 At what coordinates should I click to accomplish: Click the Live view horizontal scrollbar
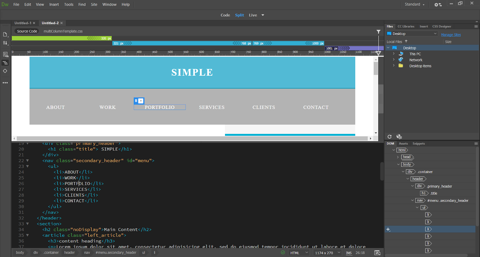click(192, 138)
